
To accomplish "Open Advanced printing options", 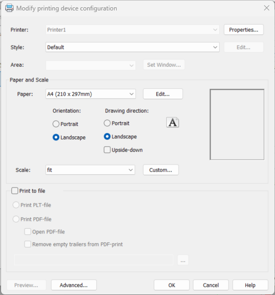I will [x=74, y=285].
